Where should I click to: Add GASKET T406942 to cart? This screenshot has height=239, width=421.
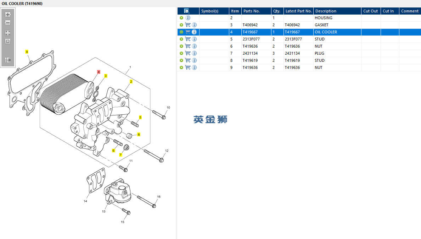pyautogui.click(x=188, y=25)
